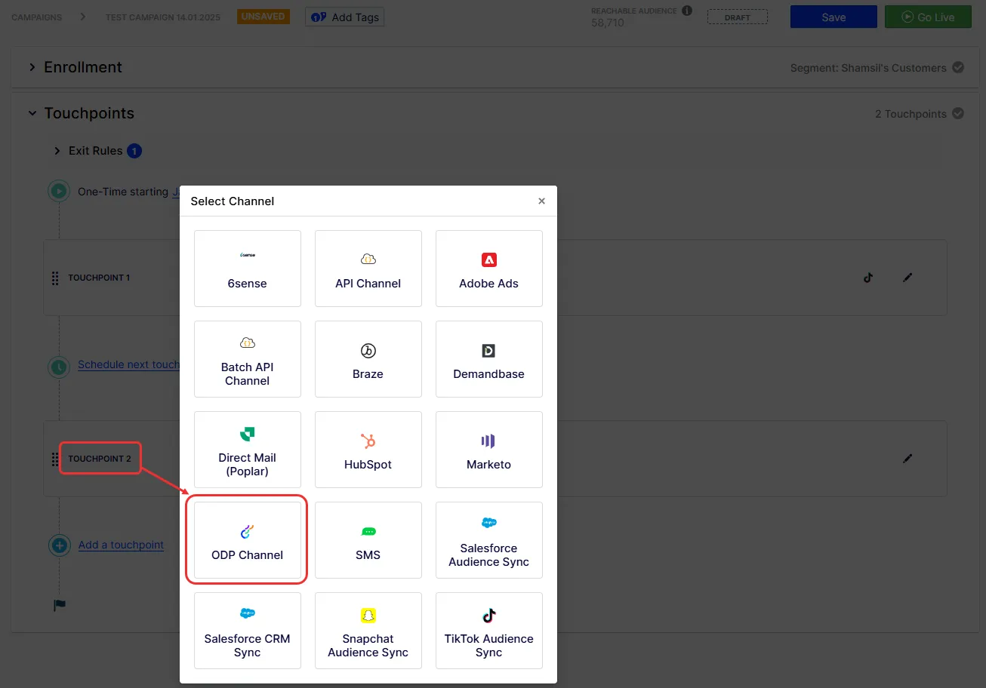Open Schedule next touchpoint link
The image size is (986, 688).
click(128, 364)
